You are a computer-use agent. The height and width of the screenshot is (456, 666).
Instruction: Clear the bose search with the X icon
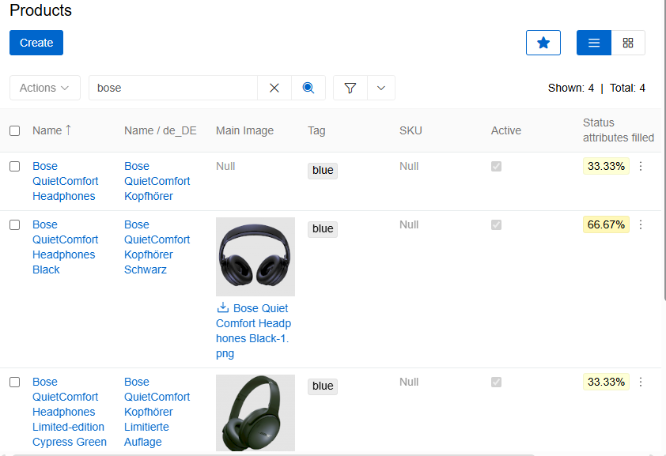274,88
